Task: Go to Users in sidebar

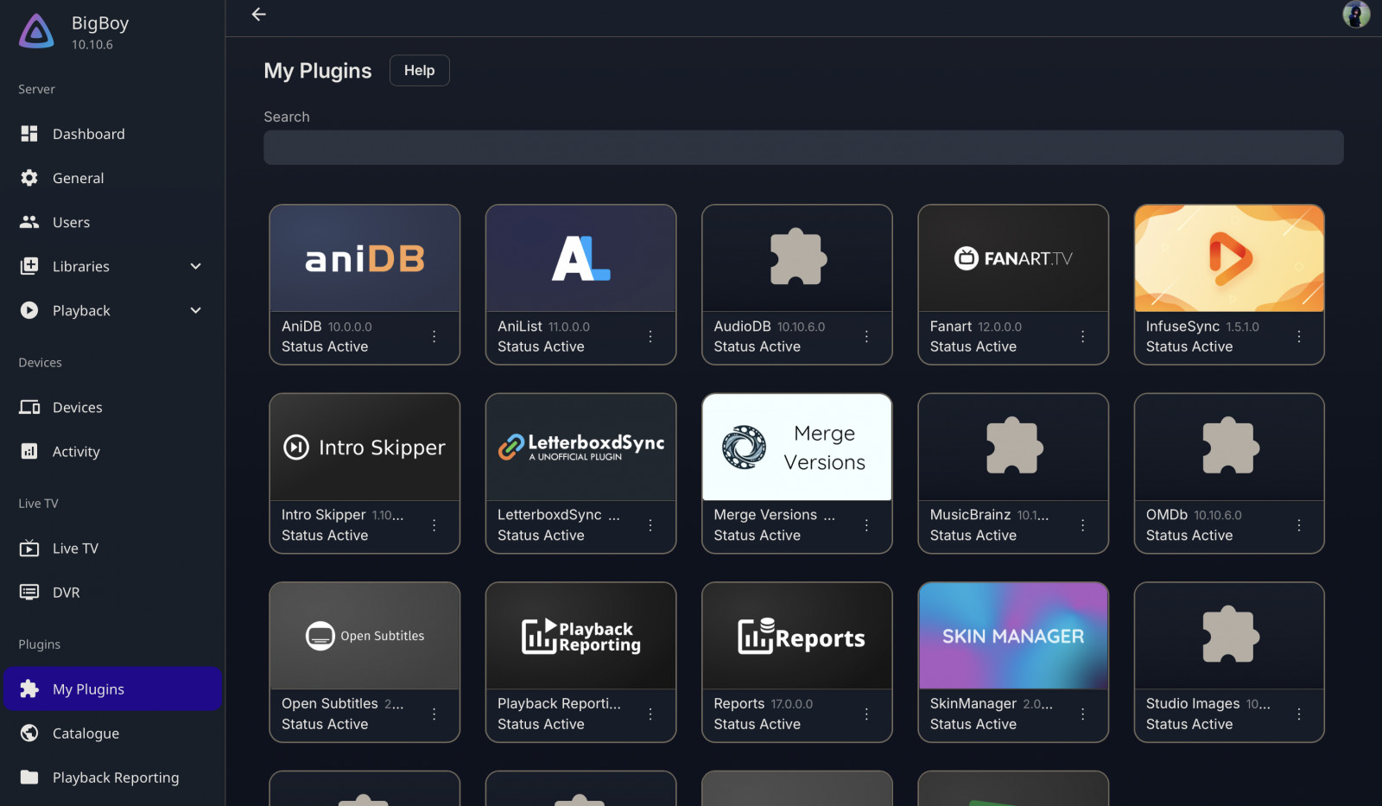Action: point(71,222)
